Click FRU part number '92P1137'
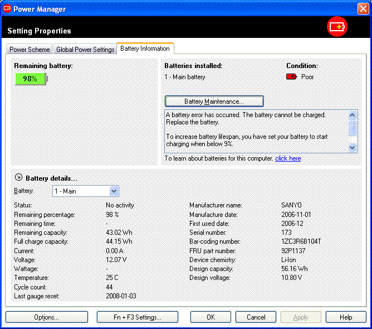Image resolution: width=372 pixels, height=329 pixels. click(x=293, y=251)
